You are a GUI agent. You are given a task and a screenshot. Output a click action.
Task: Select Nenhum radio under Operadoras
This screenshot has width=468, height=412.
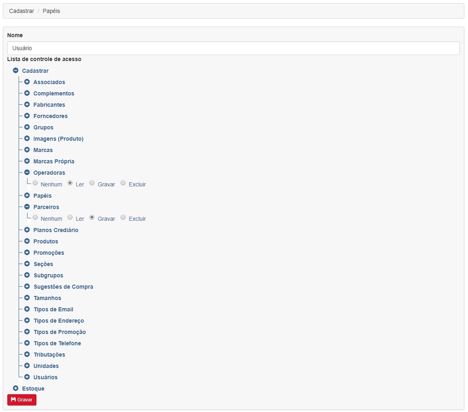pos(35,183)
